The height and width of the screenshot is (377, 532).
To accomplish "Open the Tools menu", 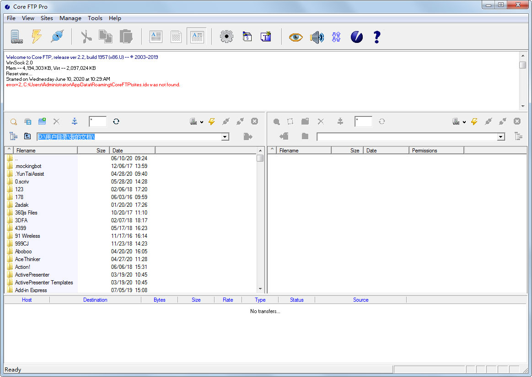I will [95, 18].
